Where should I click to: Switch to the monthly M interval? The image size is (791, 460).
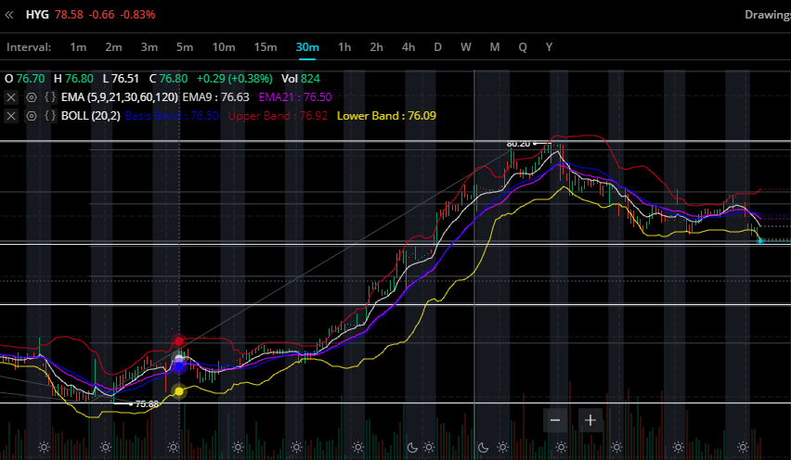494,47
